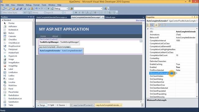Image resolution: width=199 pixels, height=112 pixels.
Task: Click the Categorized view icon in Properties
Action: [x=148, y=25]
